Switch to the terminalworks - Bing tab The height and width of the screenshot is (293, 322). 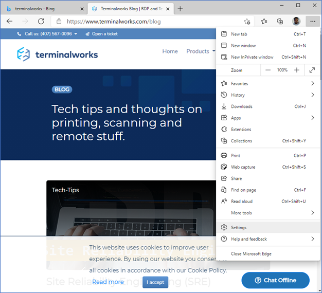[x=45, y=9]
